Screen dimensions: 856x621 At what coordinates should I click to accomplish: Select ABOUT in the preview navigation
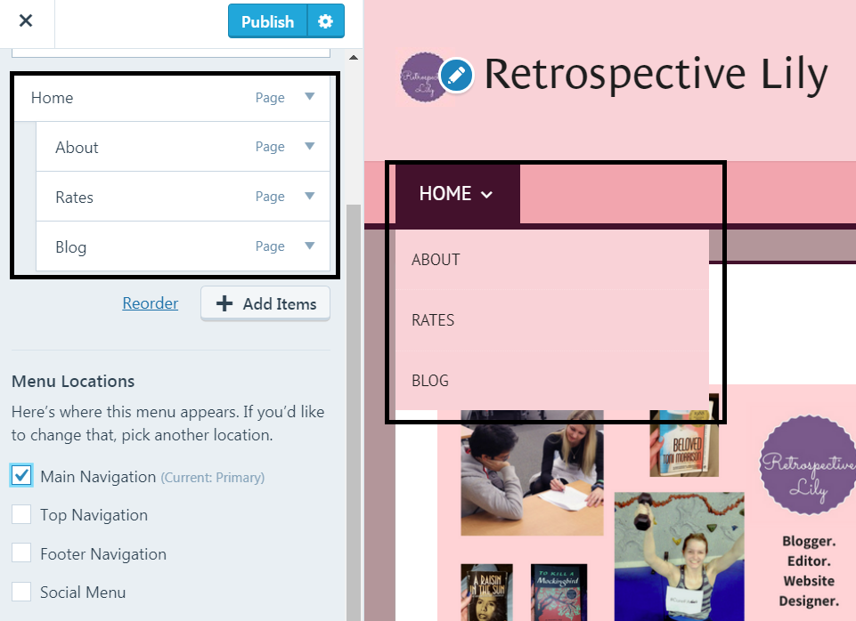click(x=436, y=260)
